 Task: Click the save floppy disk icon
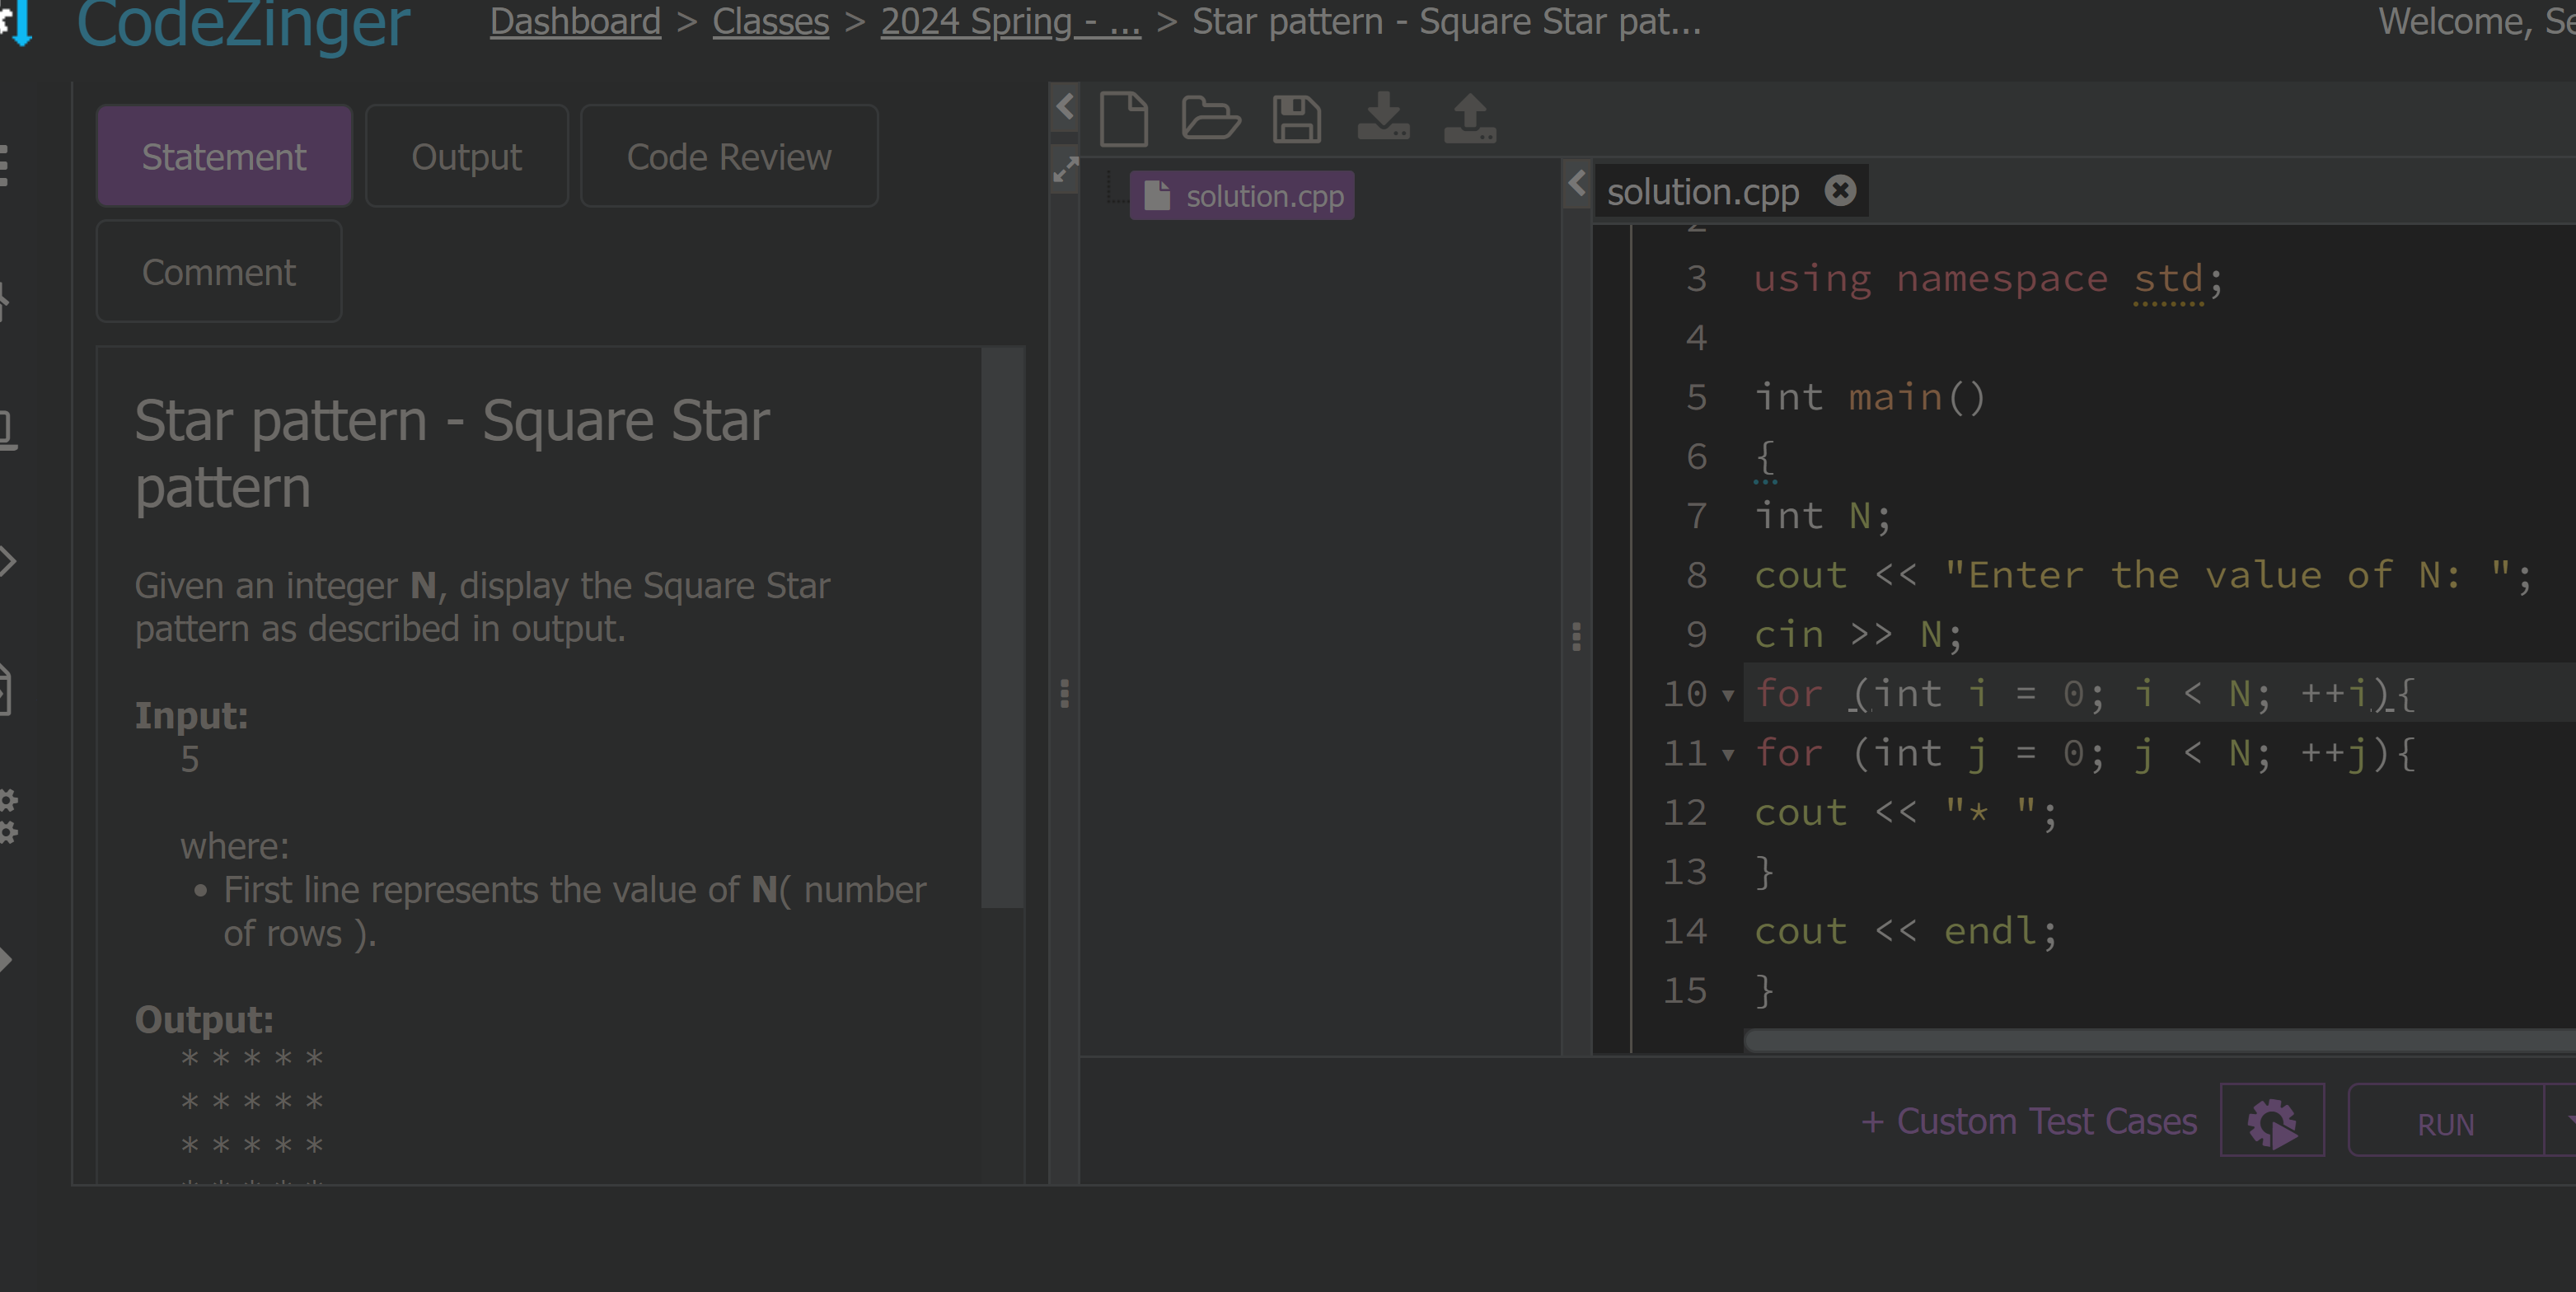1296,119
